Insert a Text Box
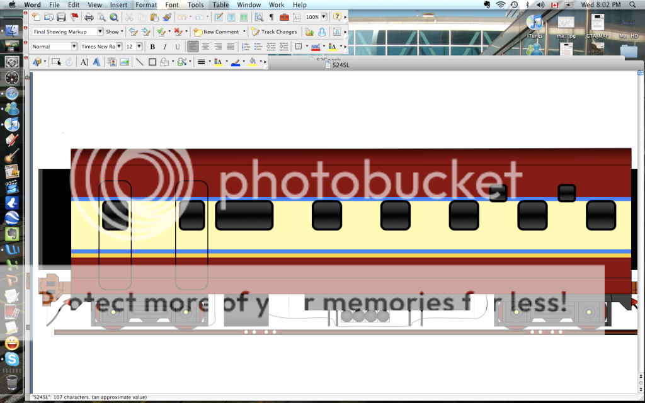645x403 pixels. (84, 62)
